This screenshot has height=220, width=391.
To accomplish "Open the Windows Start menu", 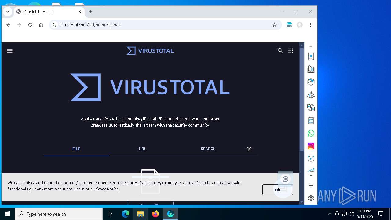I will (7, 214).
